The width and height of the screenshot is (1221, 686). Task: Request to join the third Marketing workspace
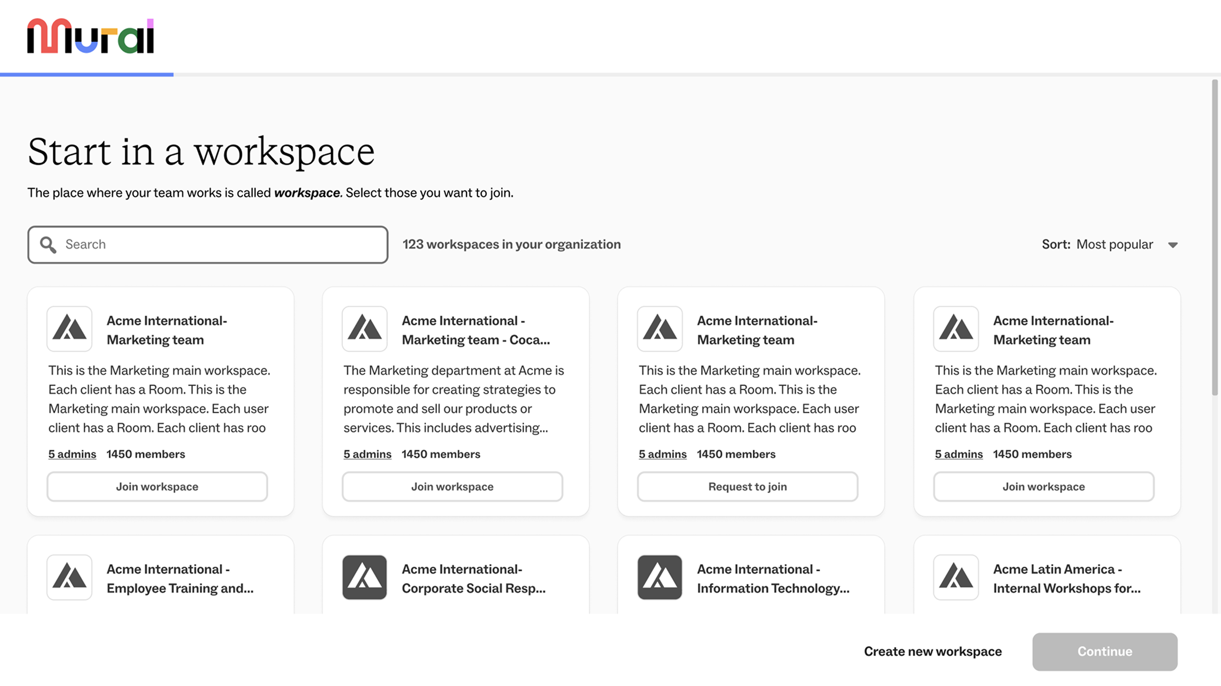tap(747, 486)
